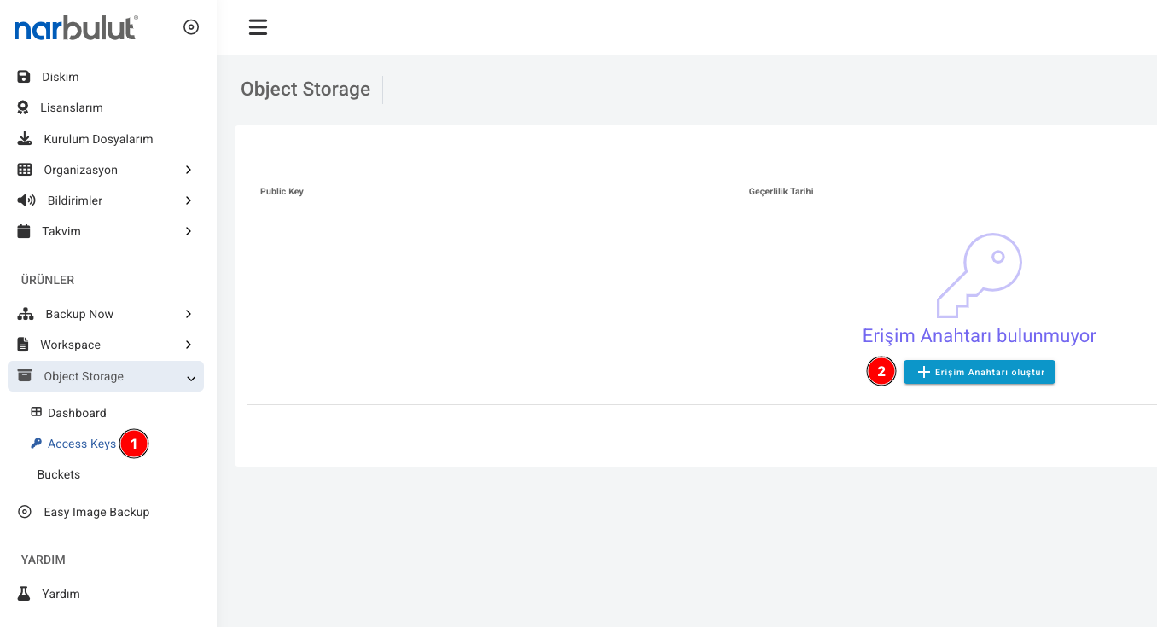Expand the Backup Now submenu chevron
The image size is (1157, 627).
(x=189, y=314)
